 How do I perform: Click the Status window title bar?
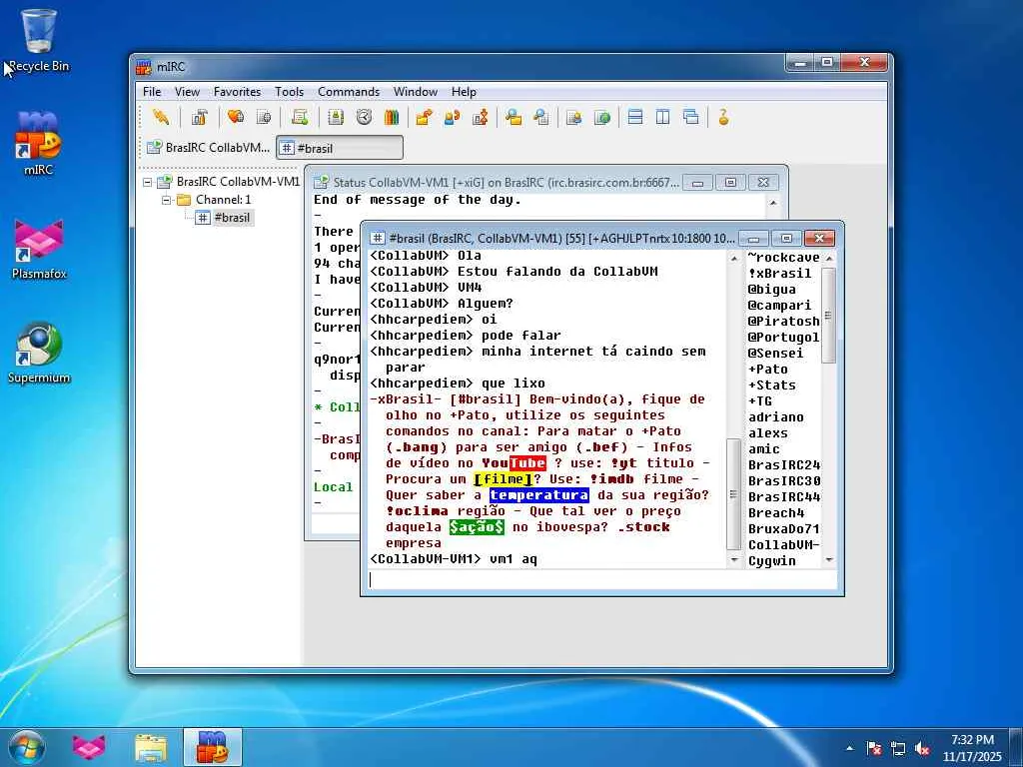click(506, 182)
